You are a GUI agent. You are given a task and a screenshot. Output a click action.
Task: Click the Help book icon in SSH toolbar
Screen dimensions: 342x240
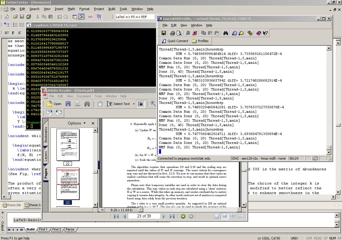coord(259,33)
